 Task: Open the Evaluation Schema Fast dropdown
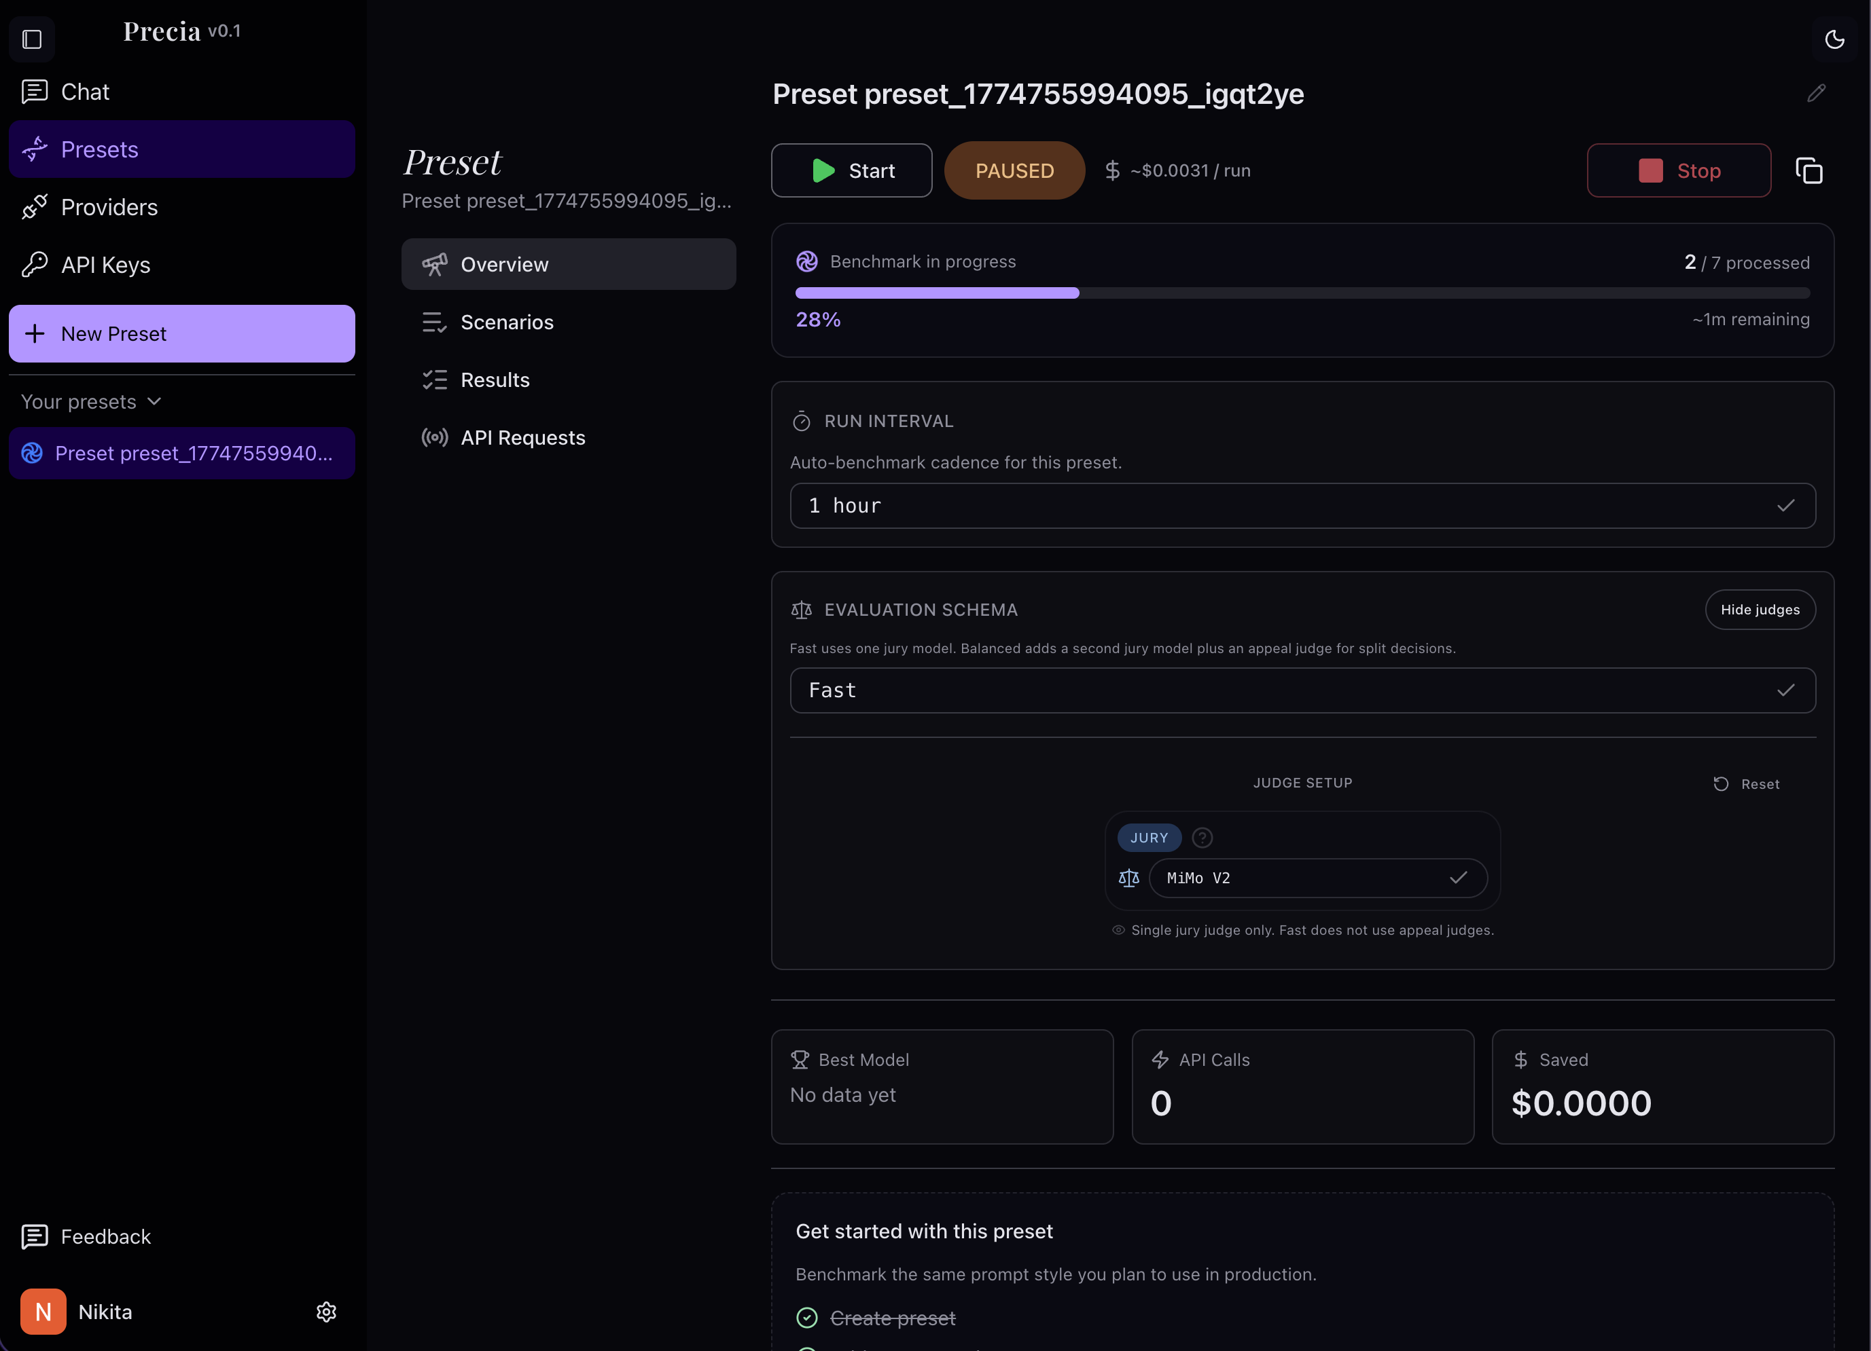(x=1302, y=690)
